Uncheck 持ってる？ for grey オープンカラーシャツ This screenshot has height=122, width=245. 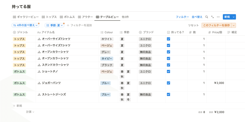168,52
